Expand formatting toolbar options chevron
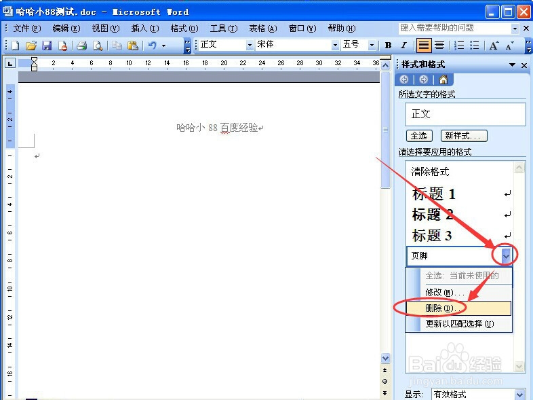The width and height of the screenshot is (533, 400). coord(528,46)
